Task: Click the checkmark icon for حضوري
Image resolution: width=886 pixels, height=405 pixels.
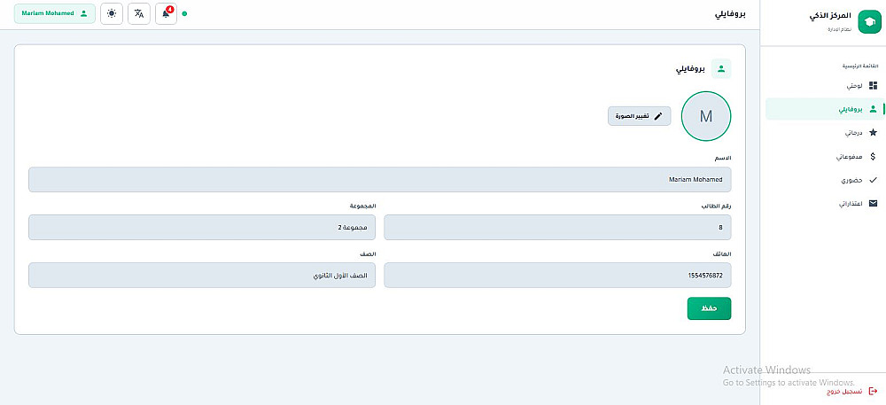Action: coord(873,180)
